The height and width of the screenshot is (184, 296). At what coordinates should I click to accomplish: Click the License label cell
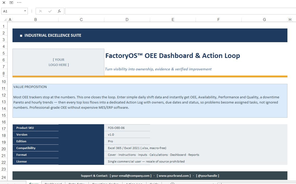click(35, 161)
